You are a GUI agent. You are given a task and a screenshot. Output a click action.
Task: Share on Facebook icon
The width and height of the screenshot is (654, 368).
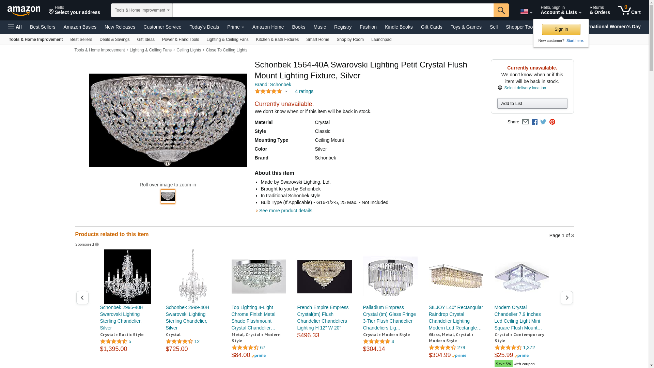(534, 122)
